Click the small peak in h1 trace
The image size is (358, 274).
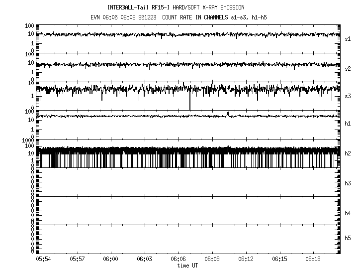[x=228, y=114]
